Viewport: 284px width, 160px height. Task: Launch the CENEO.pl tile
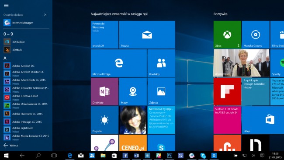133,143
